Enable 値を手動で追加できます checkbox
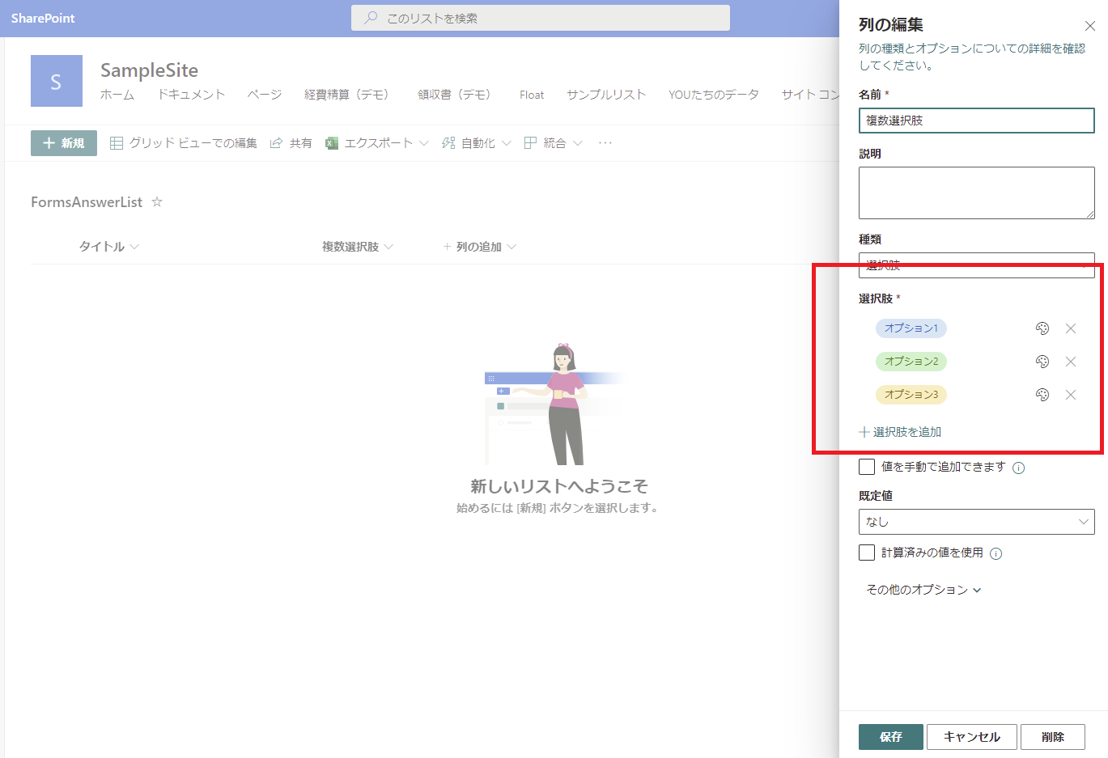 867,467
